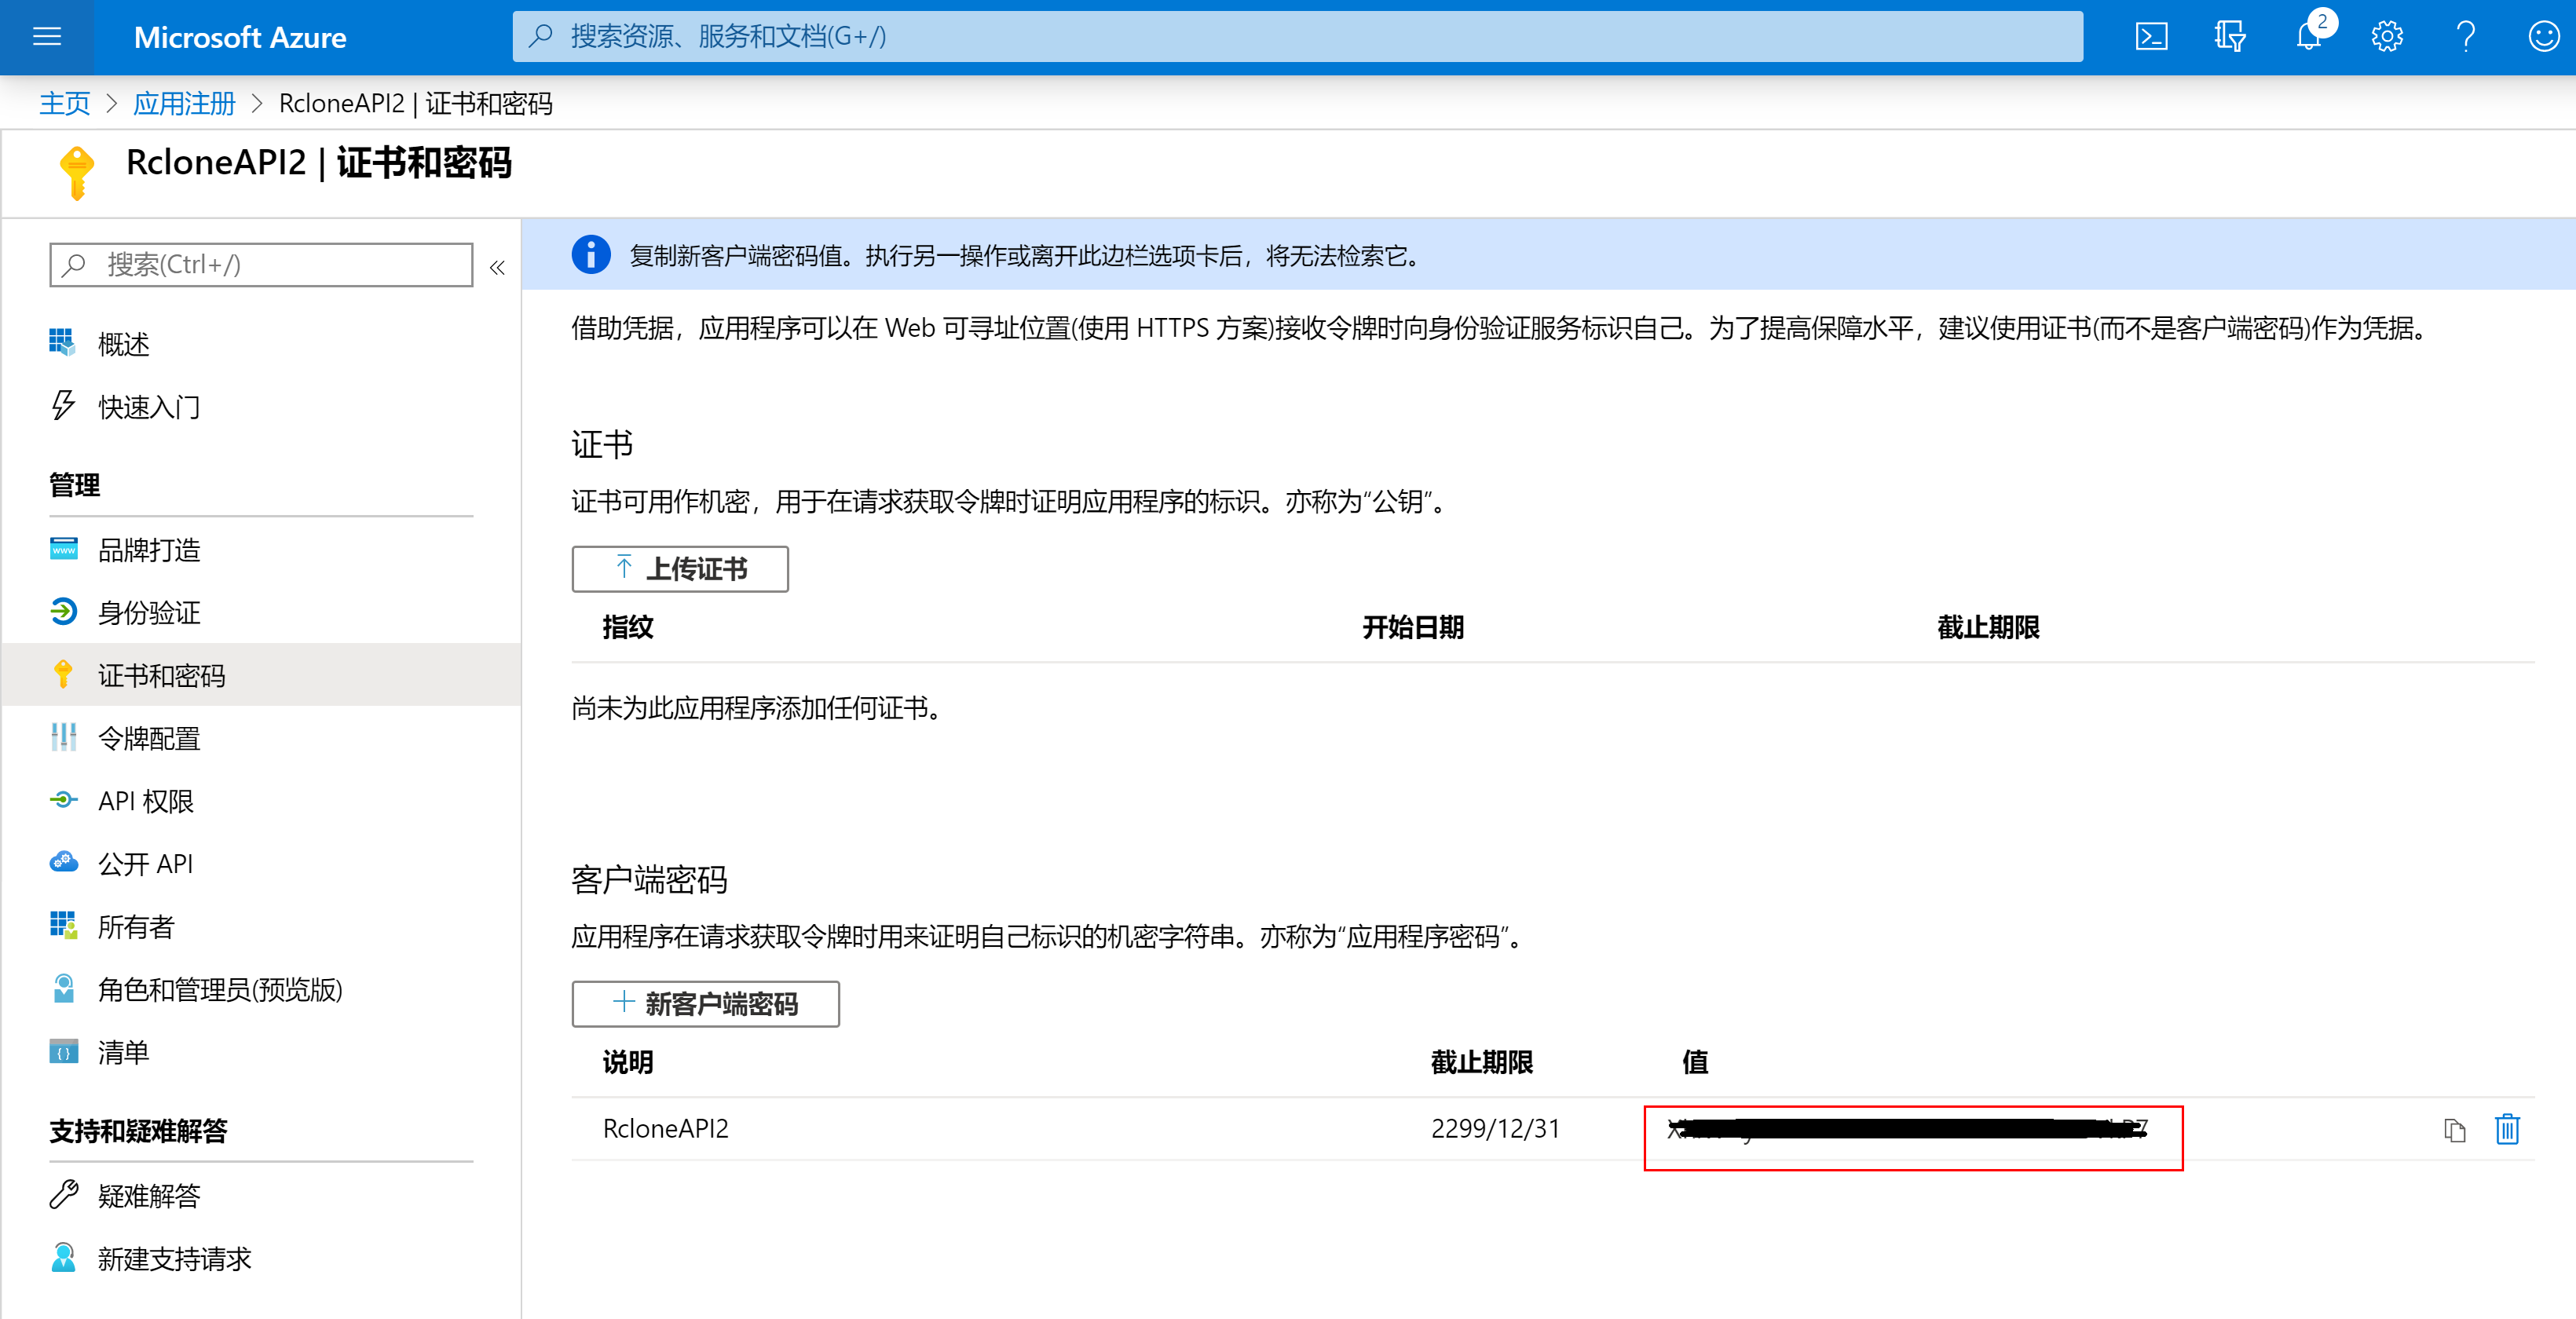Click the 说明 column header
The height and width of the screenshot is (1319, 2576).
627,1062
